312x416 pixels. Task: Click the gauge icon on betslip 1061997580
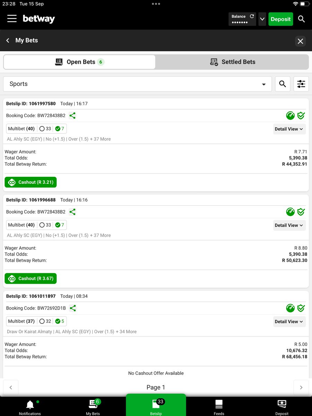[x=291, y=115]
